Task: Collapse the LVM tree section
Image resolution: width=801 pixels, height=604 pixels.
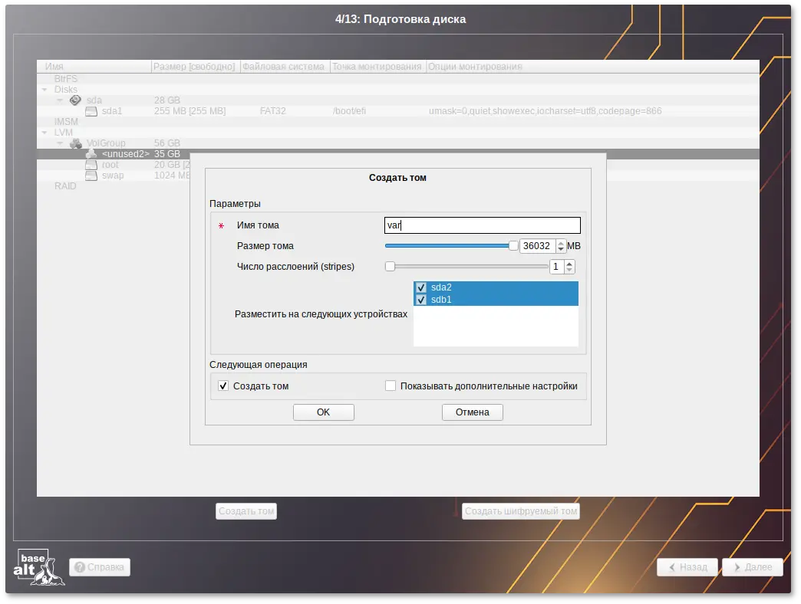Action: coord(44,133)
